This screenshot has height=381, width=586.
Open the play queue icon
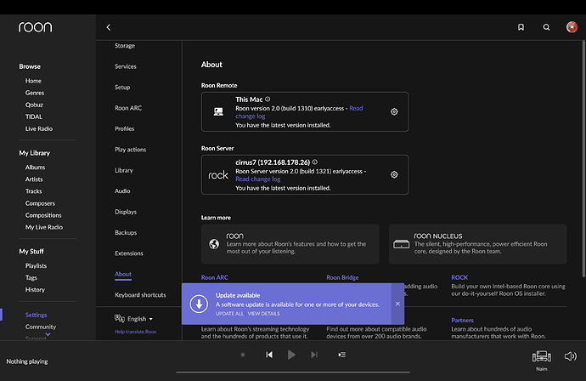click(x=341, y=355)
